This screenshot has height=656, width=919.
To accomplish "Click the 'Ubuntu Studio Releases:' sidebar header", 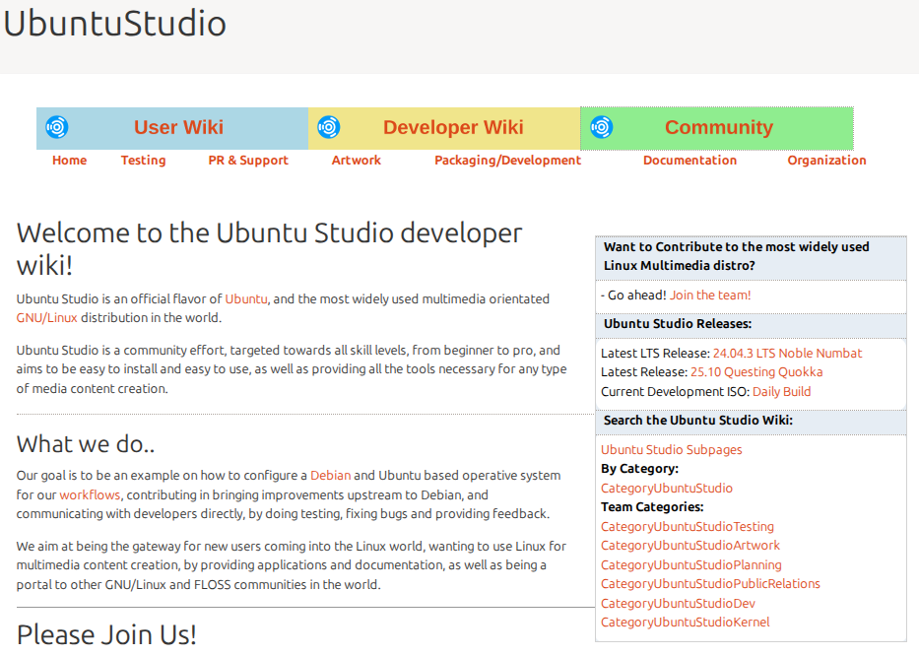I will point(678,324).
